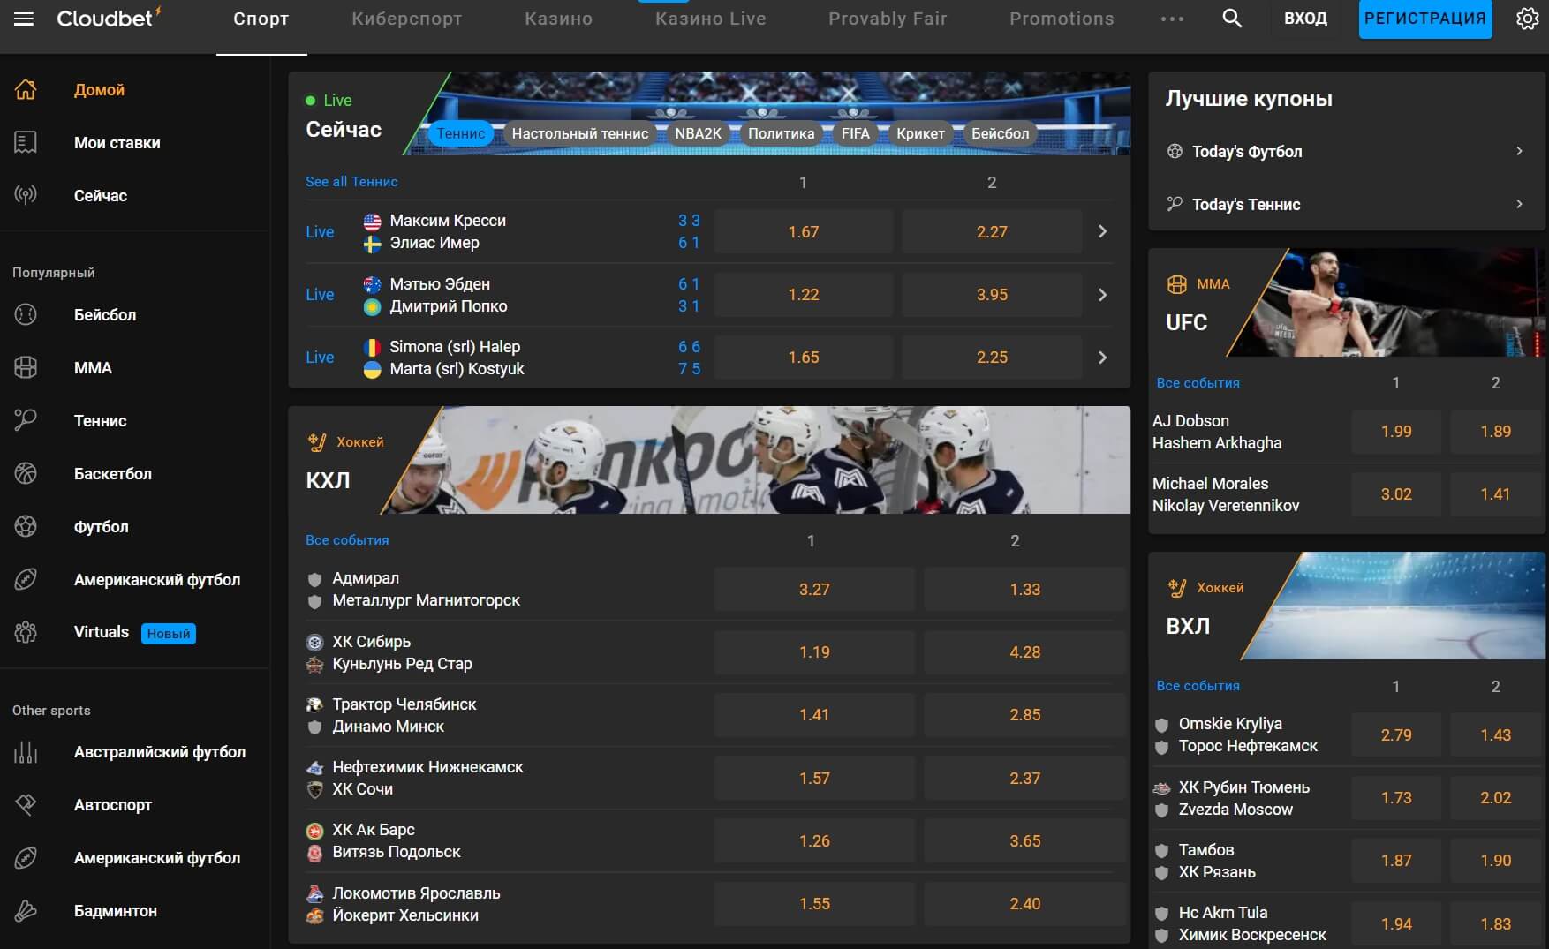1549x949 pixels.
Task: Open the hamburger menu icon
Action: click(x=24, y=19)
